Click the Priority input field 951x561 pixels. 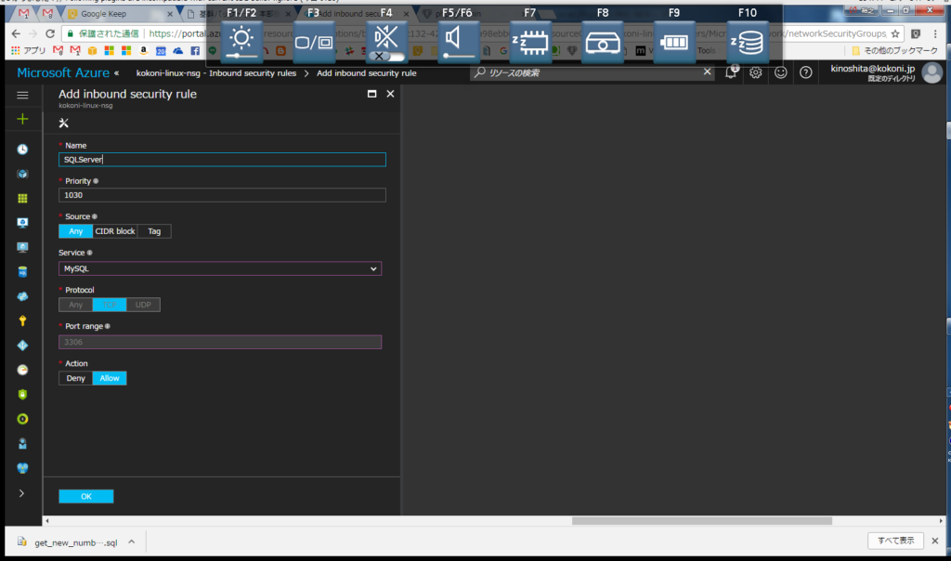click(x=221, y=195)
